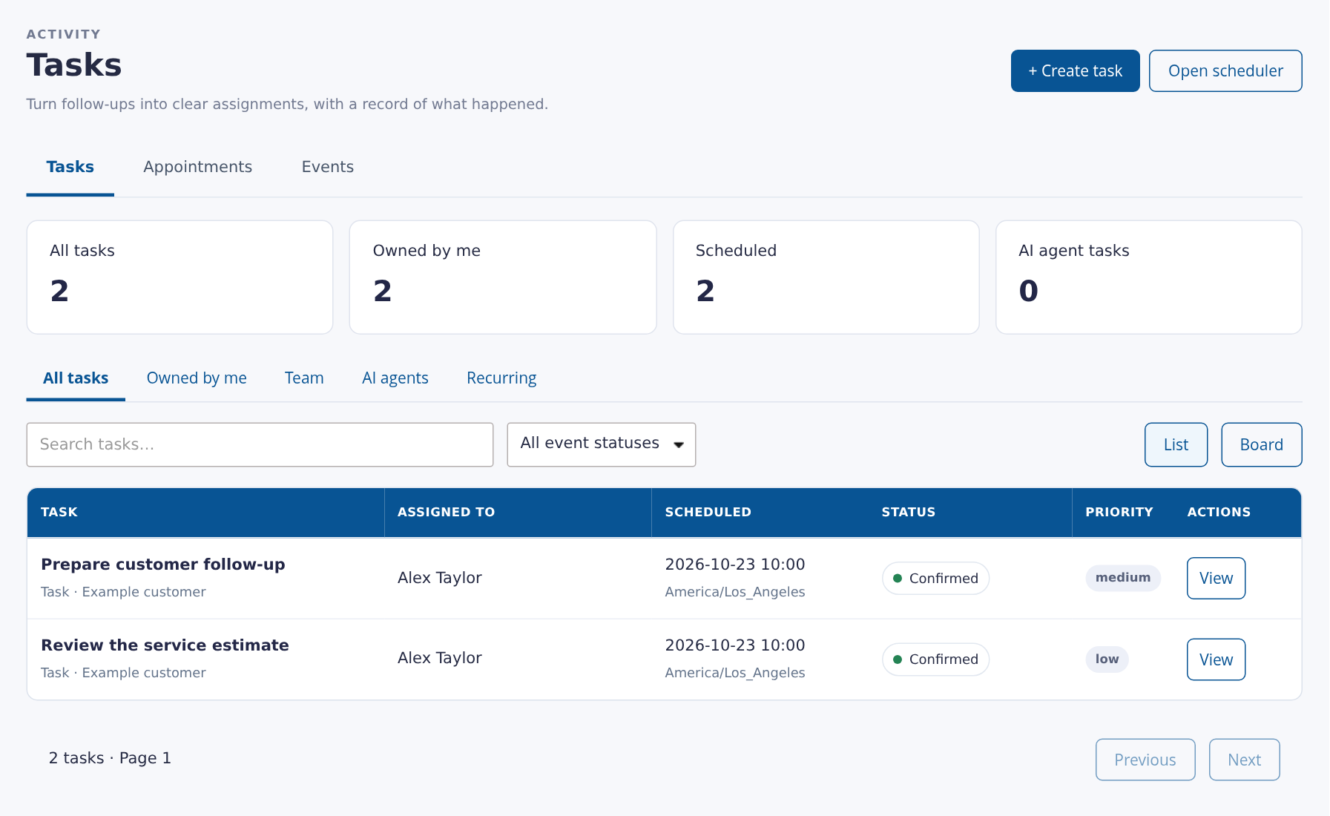Expand the All event statuses dropdown
1330x816 pixels.
pos(602,444)
